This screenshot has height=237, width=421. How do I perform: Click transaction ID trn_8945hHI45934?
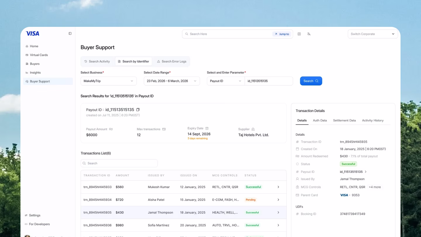click(97, 200)
